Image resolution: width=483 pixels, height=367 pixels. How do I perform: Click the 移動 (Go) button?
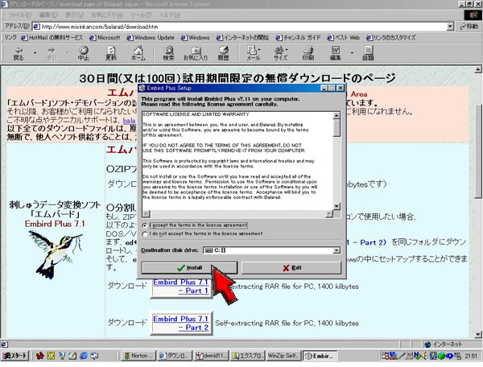[x=469, y=27]
